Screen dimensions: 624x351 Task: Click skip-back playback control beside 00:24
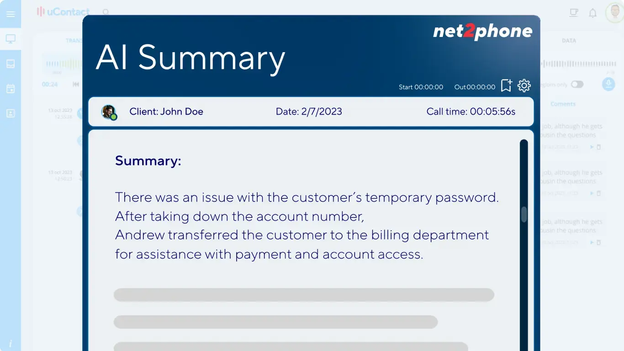[x=76, y=85]
